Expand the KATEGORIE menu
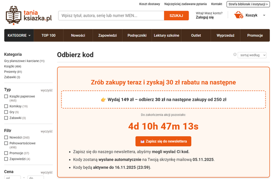The height and width of the screenshot is (179, 275). coord(19,35)
